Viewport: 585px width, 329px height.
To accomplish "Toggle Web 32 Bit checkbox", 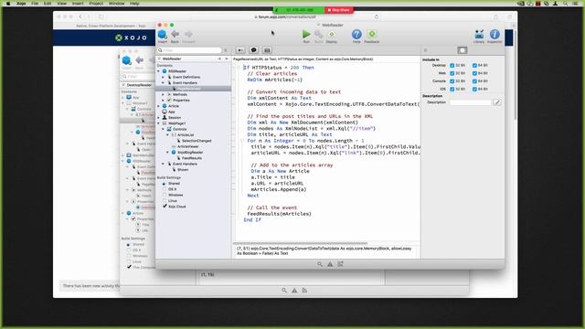I will 452,73.
